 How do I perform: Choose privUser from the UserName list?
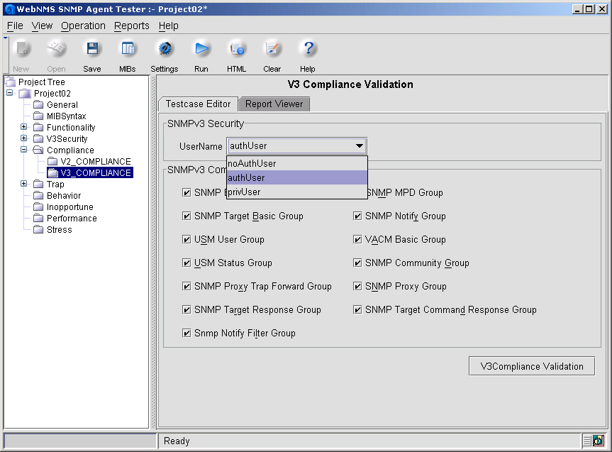click(x=297, y=192)
